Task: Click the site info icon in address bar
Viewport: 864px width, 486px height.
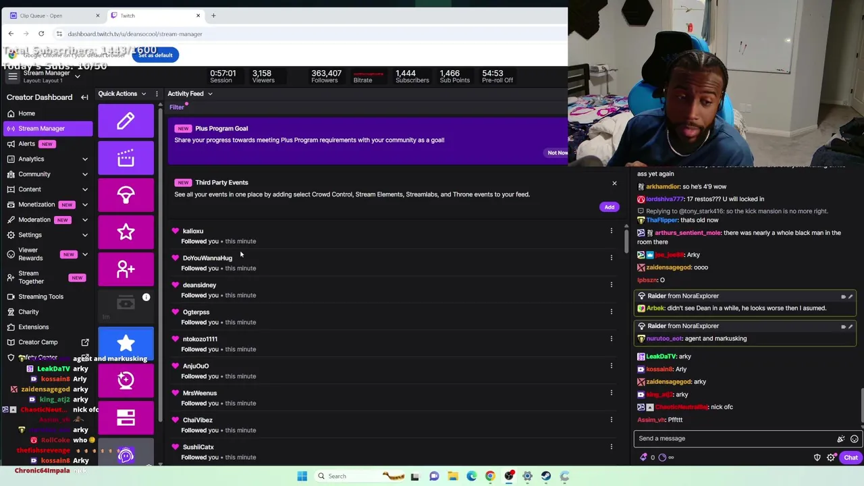Action: (x=59, y=34)
